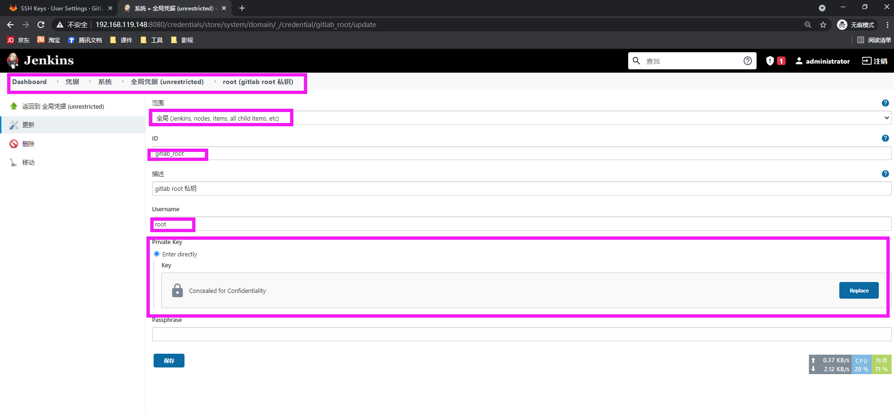Viewport: 894px width, 414px height.
Task: Click the browser back arrow
Action: pos(10,25)
